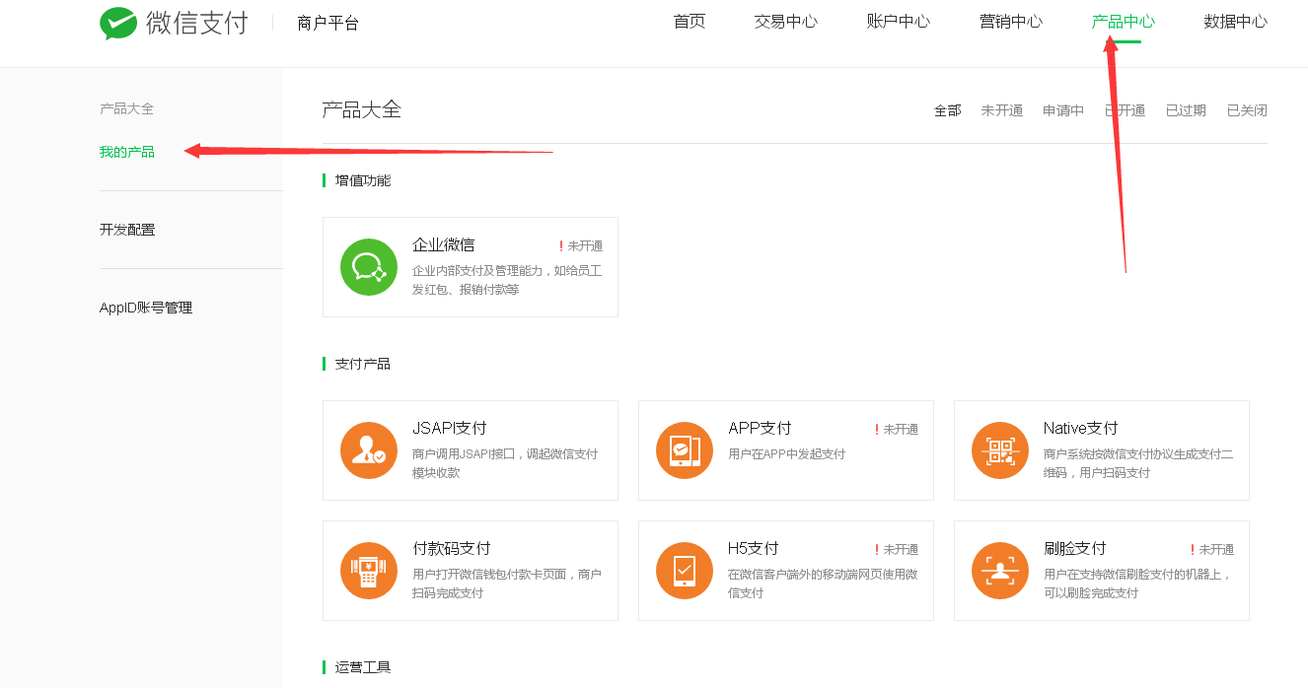Open AppID账号管理 in the sidebar
1308x688 pixels.
point(146,308)
